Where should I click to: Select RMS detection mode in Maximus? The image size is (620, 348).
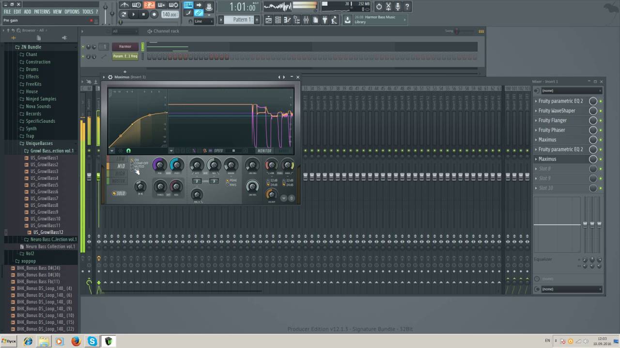228,185
